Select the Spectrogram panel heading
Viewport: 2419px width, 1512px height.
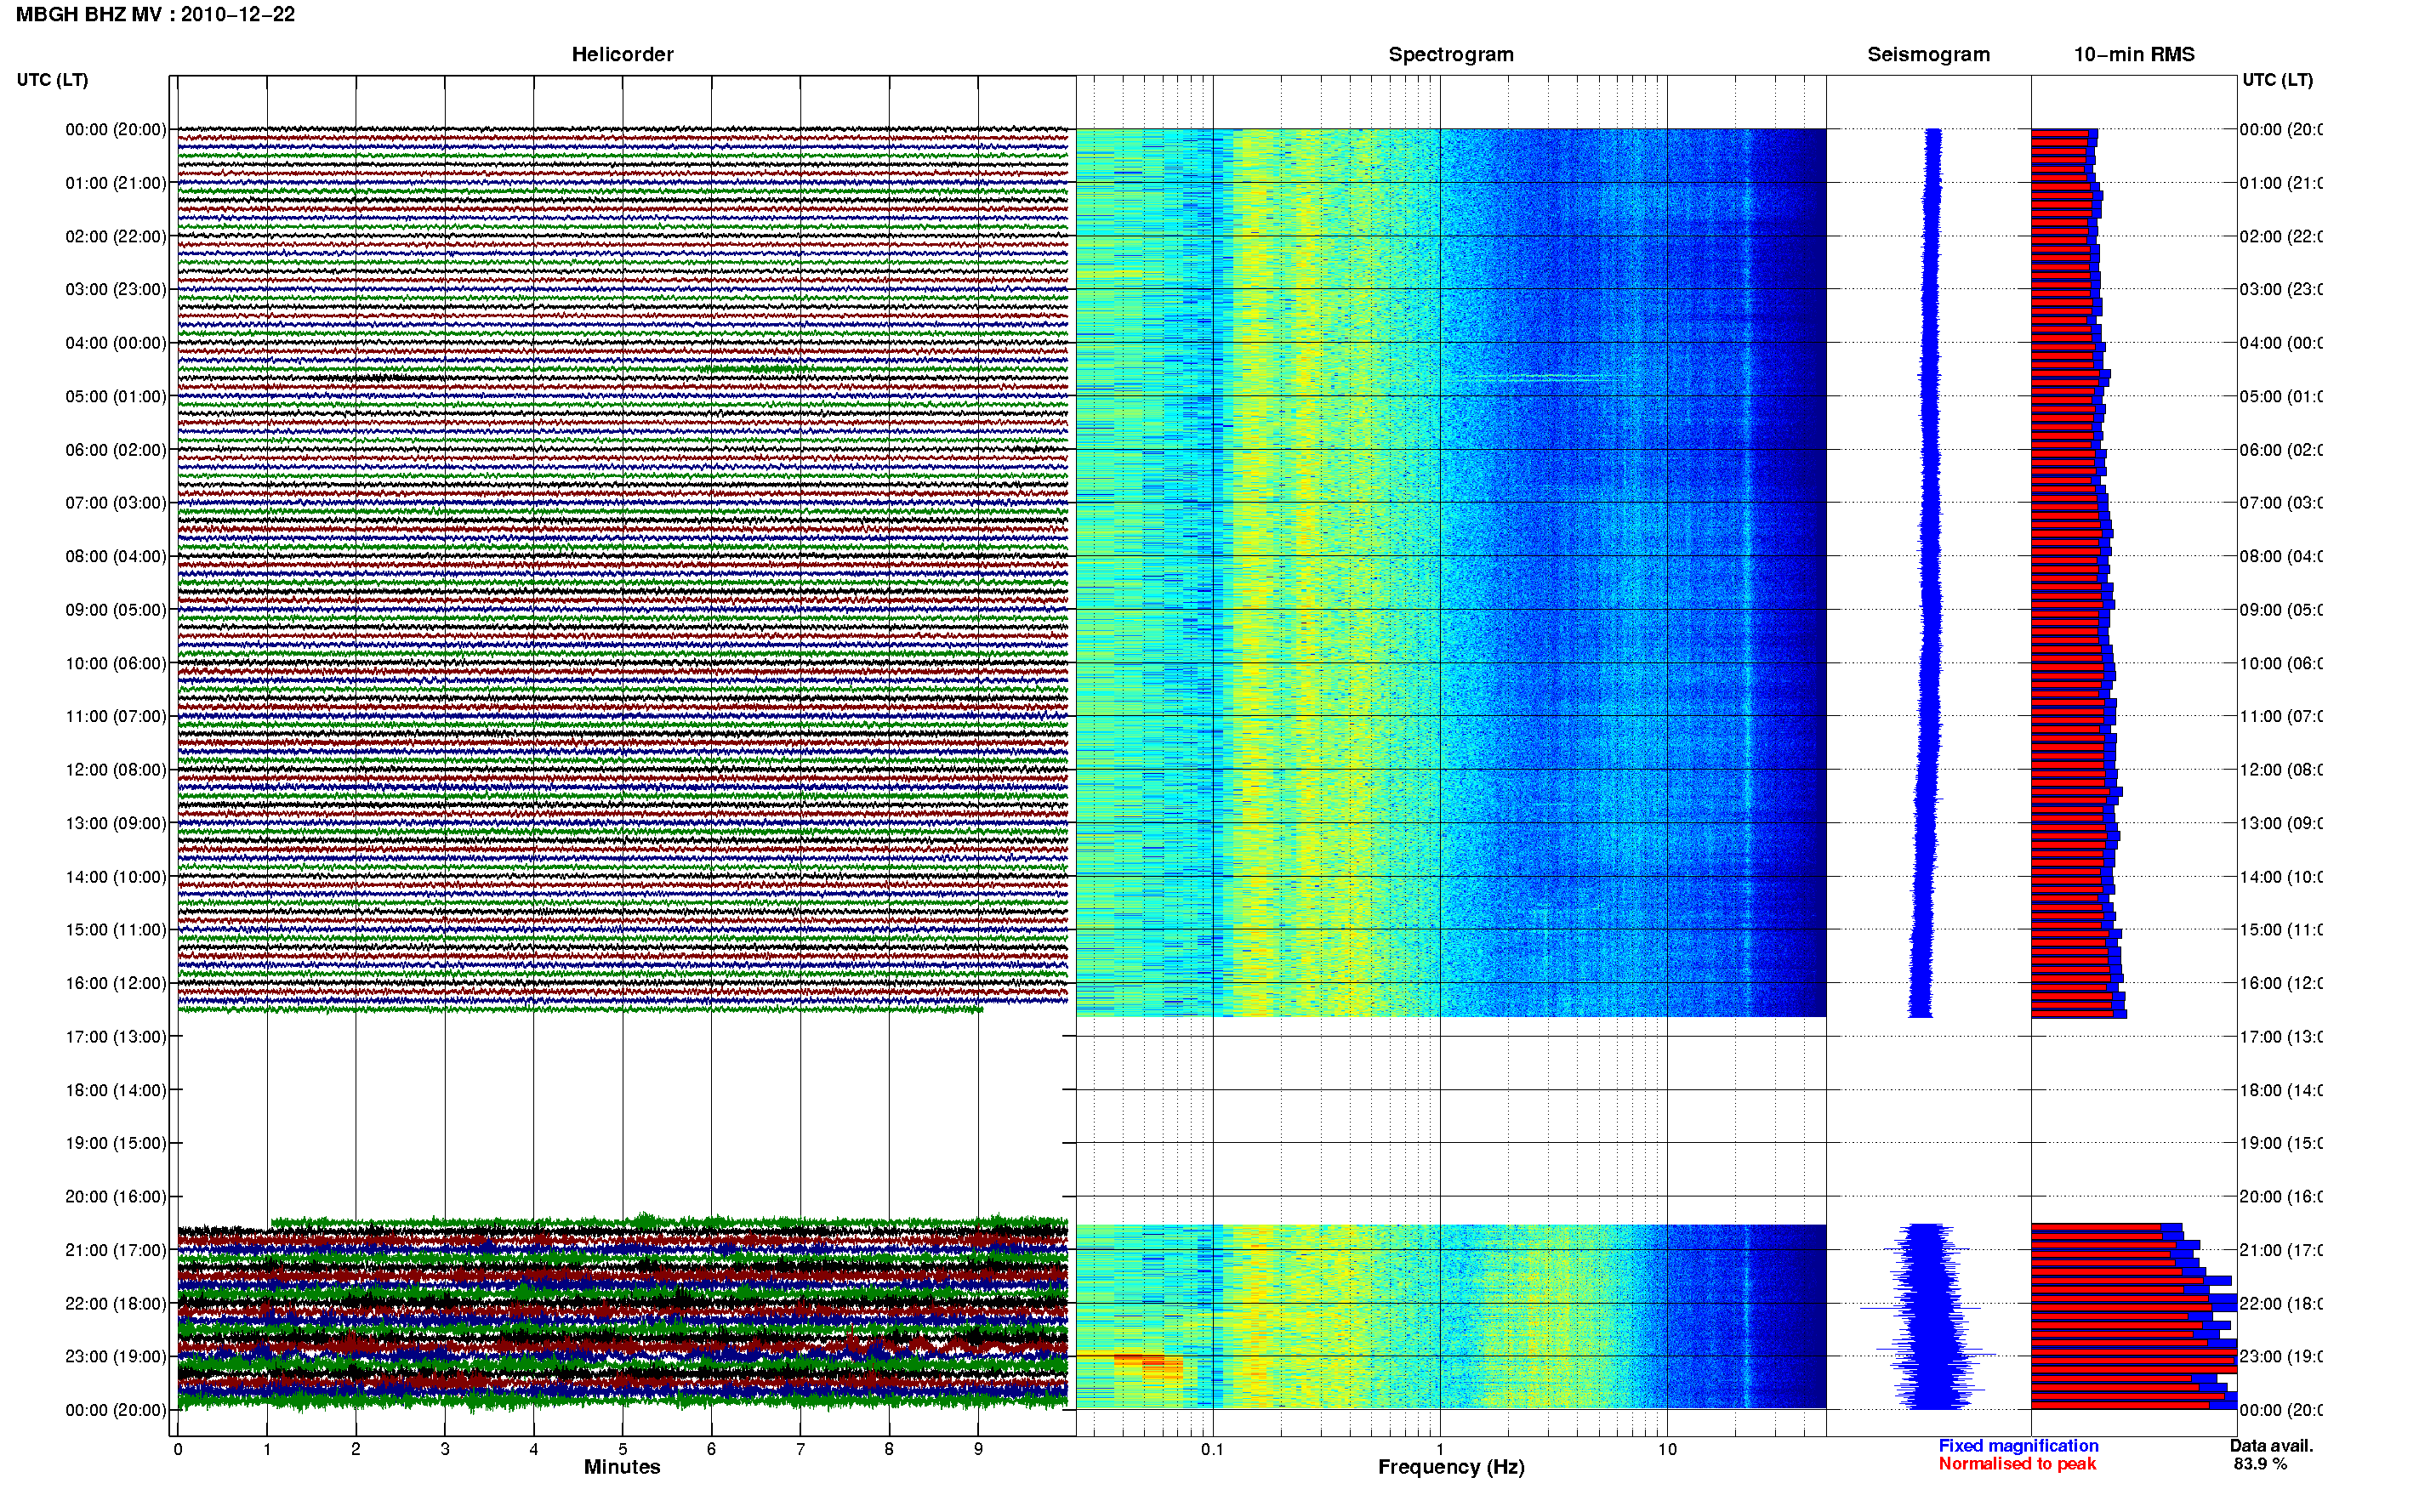tap(1450, 54)
